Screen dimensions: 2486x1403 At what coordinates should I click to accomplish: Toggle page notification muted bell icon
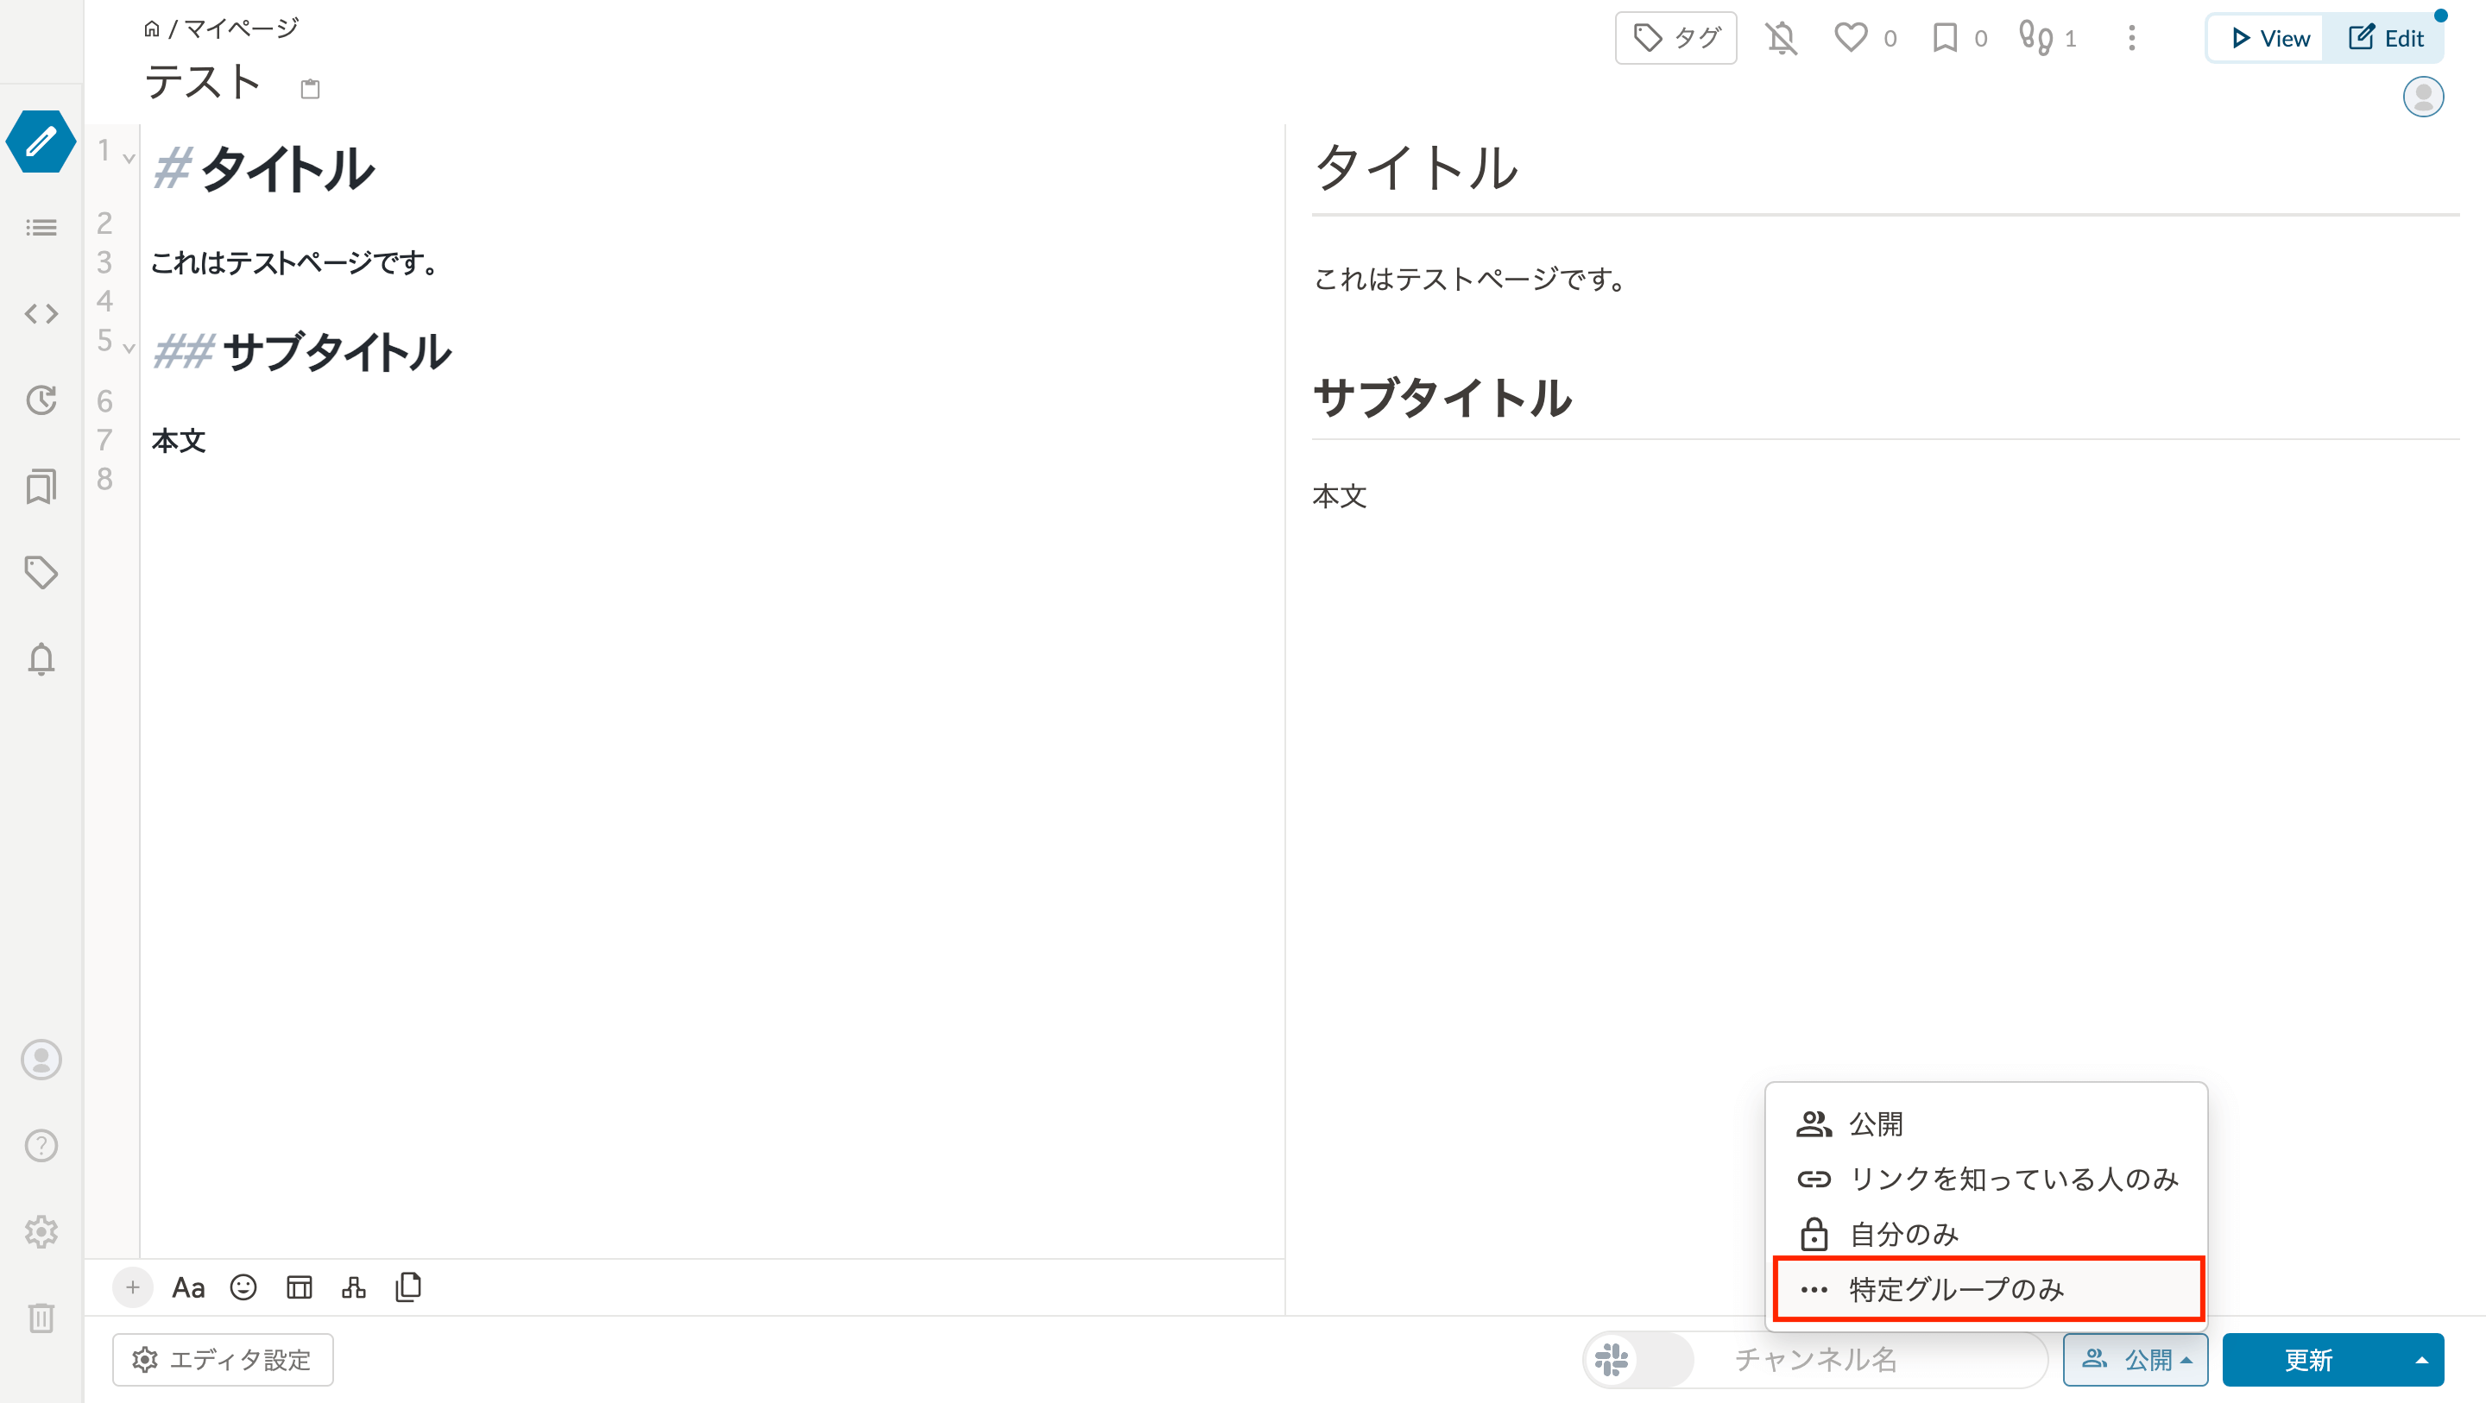click(x=1782, y=39)
